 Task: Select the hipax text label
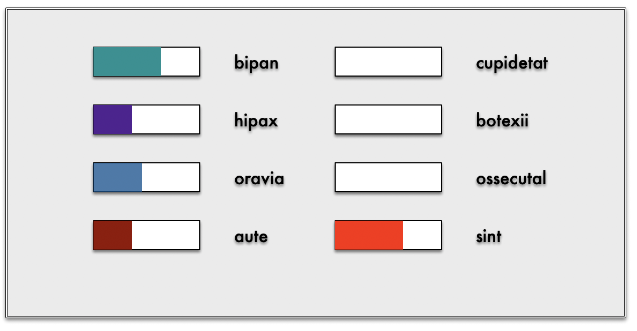[x=256, y=121]
